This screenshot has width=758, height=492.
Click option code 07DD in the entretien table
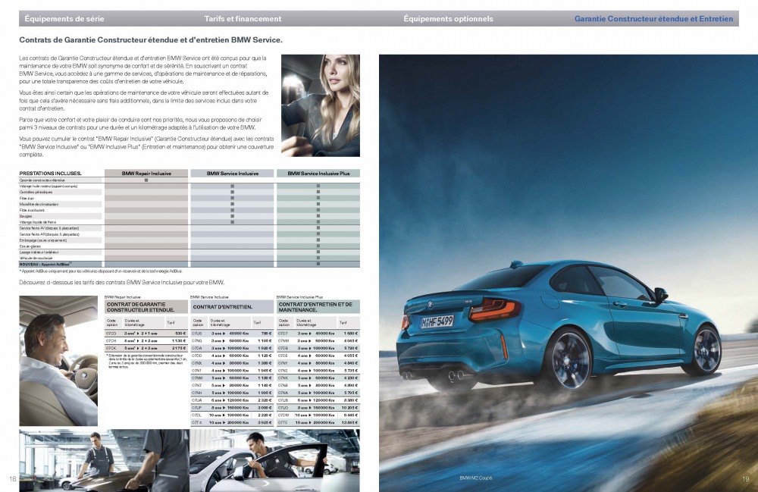(197, 356)
